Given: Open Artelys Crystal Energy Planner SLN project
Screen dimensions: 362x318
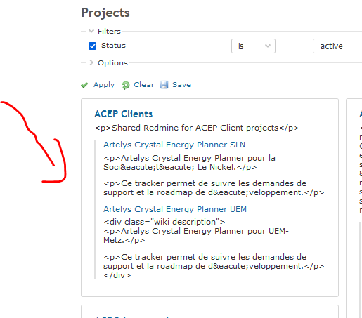Looking at the screenshot, I should click(x=174, y=145).
